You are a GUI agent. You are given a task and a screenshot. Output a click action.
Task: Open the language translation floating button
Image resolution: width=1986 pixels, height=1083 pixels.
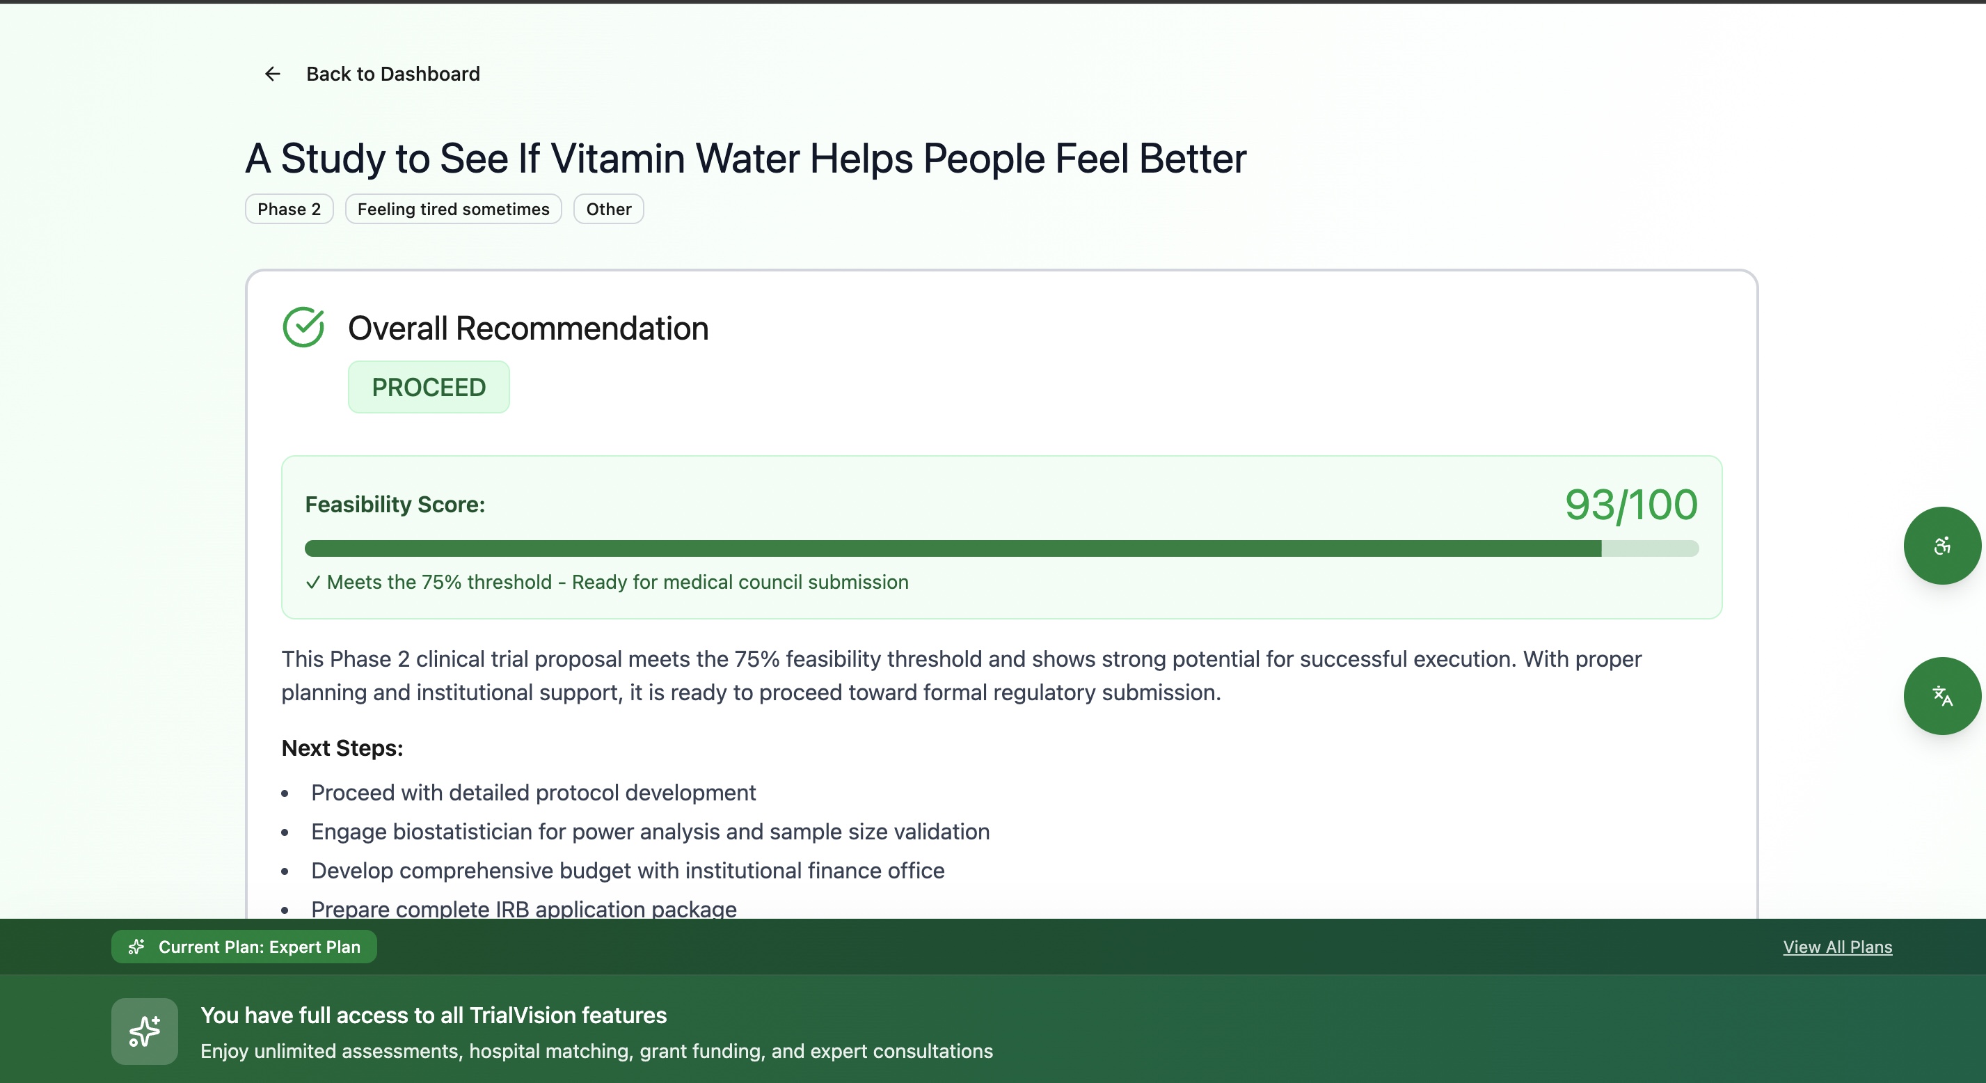[1941, 696]
